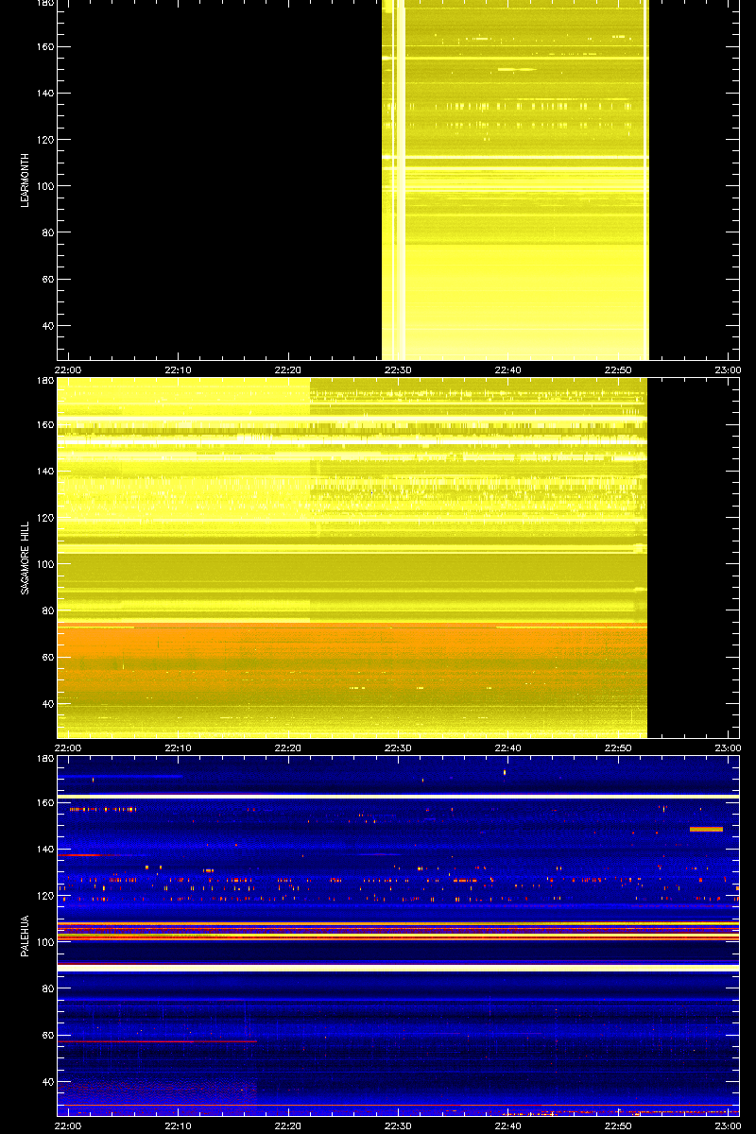Select 180 frequency label on Sagamore Hill axis
756x1134 pixels.
[x=44, y=381]
